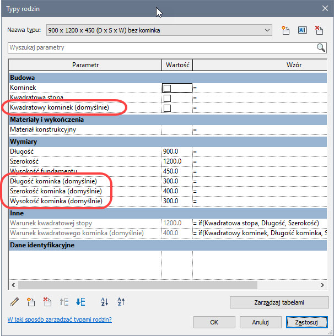Check the Kwadratowy kominek (domyślnie) box
Image resolution: width=334 pixels, height=336 pixels.
(167, 108)
